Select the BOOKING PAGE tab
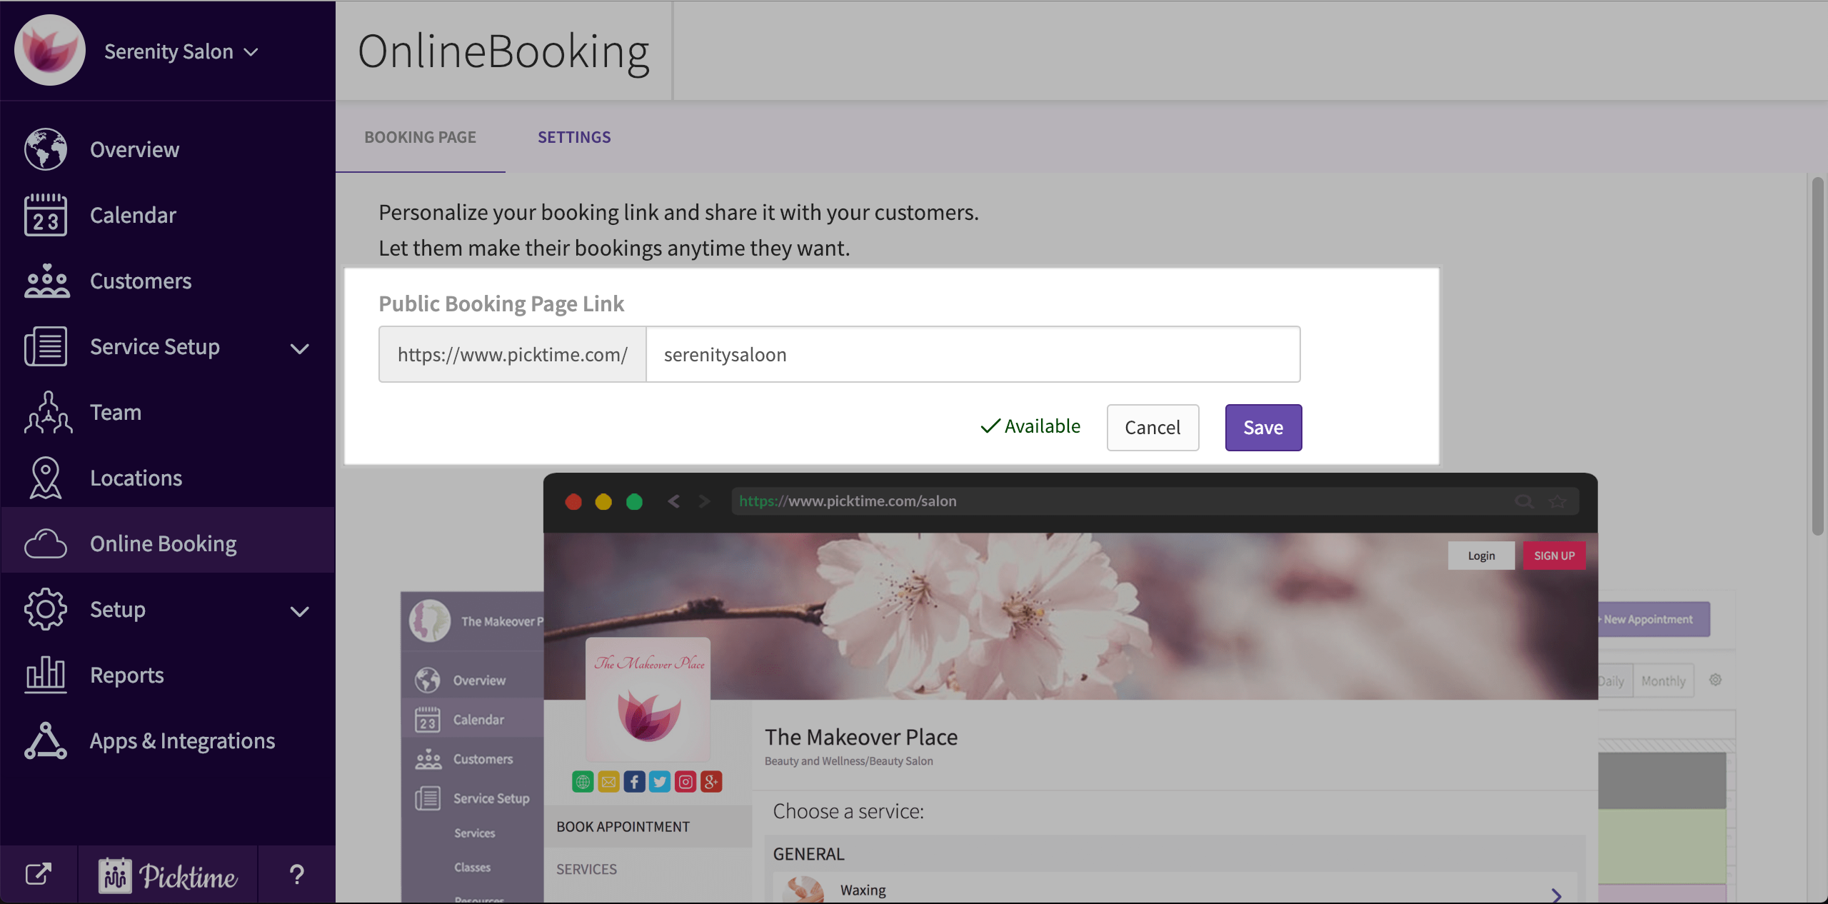 point(420,137)
